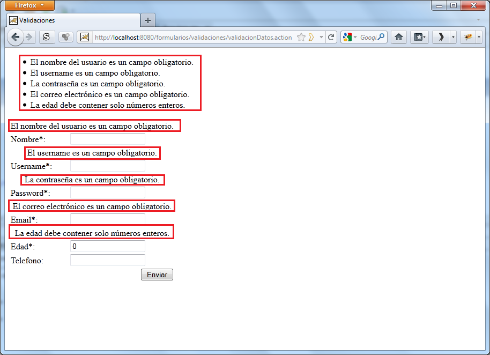The width and height of the screenshot is (490, 355).
Task: Open the location bar history dropdown
Action: [322, 37]
